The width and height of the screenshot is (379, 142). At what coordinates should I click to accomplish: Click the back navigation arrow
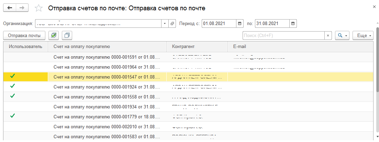click(x=9, y=8)
